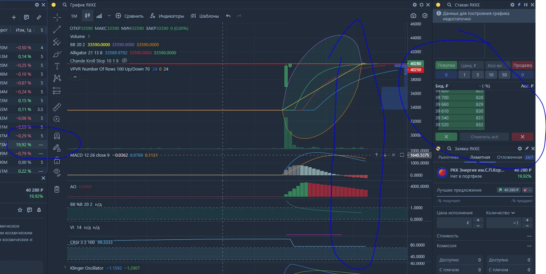This screenshot has height=274, width=546.
Task: Add instrument to favorites star icon
Action: click(20, 210)
